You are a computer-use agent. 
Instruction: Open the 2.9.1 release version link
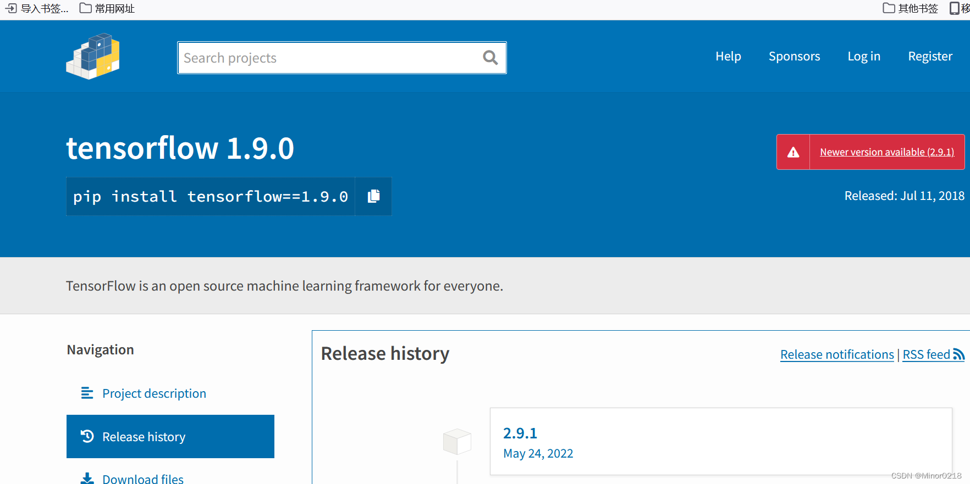[520, 433]
